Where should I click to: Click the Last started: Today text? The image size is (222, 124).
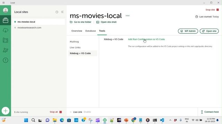[x=207, y=17]
